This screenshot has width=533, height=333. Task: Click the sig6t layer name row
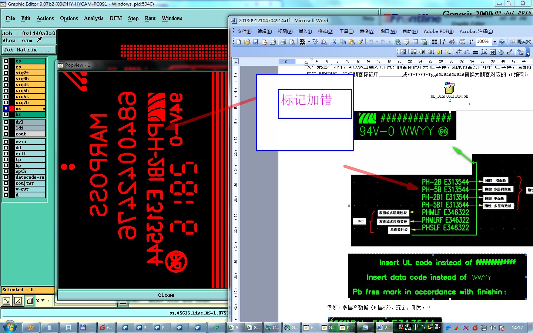point(30,97)
